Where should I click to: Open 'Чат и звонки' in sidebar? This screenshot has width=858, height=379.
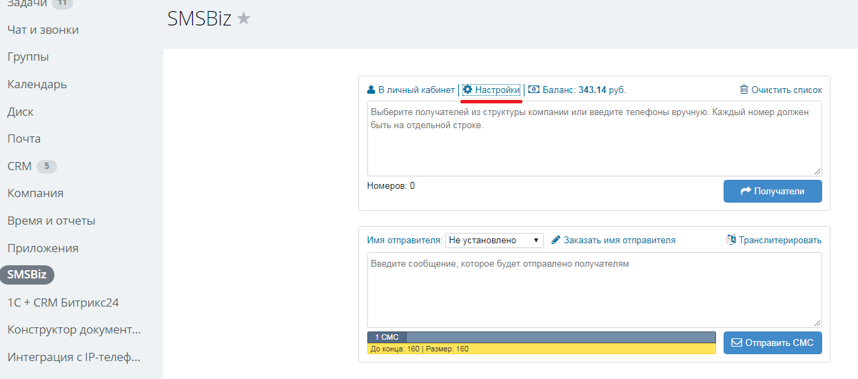pos(43,30)
